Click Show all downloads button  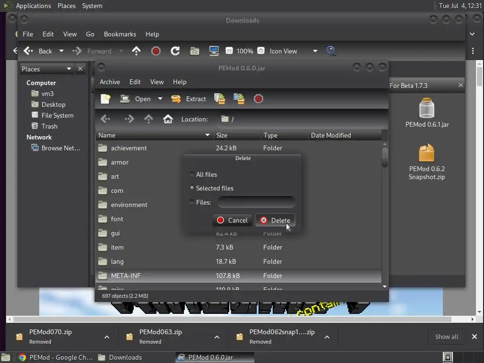click(x=447, y=337)
